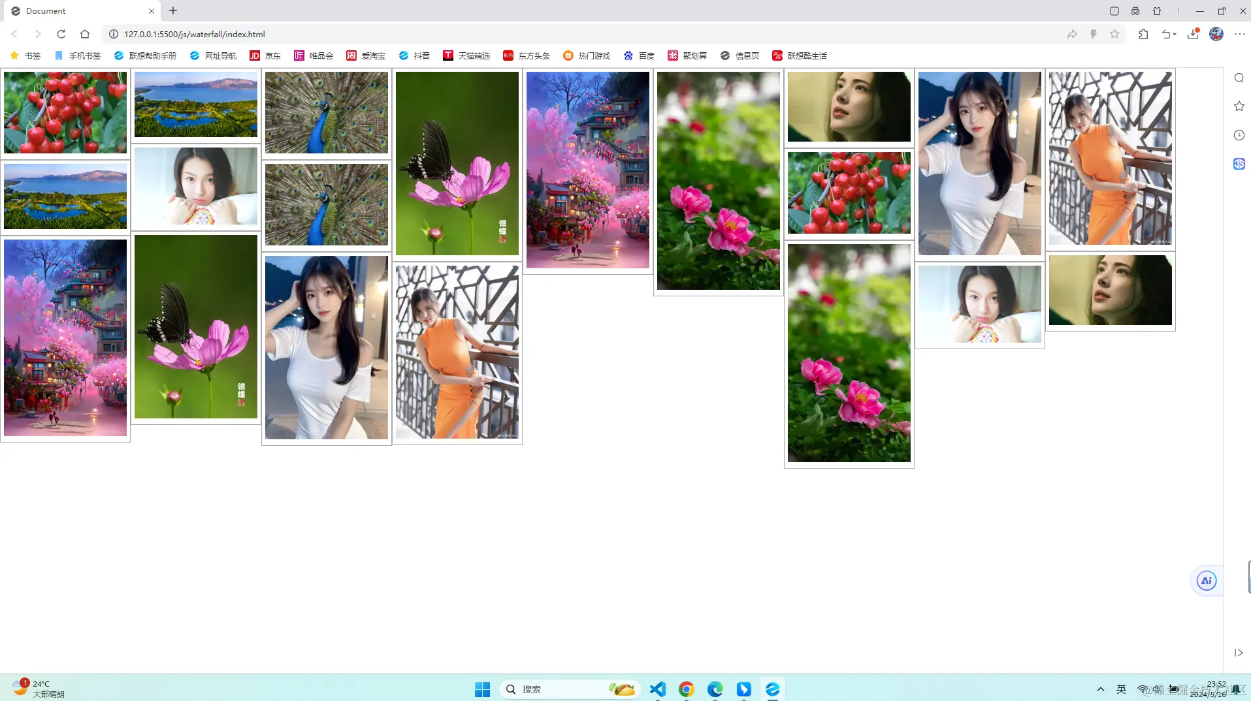The image size is (1251, 701).
Task: Open the blue arrow app on taskbar
Action: pyautogui.click(x=744, y=689)
